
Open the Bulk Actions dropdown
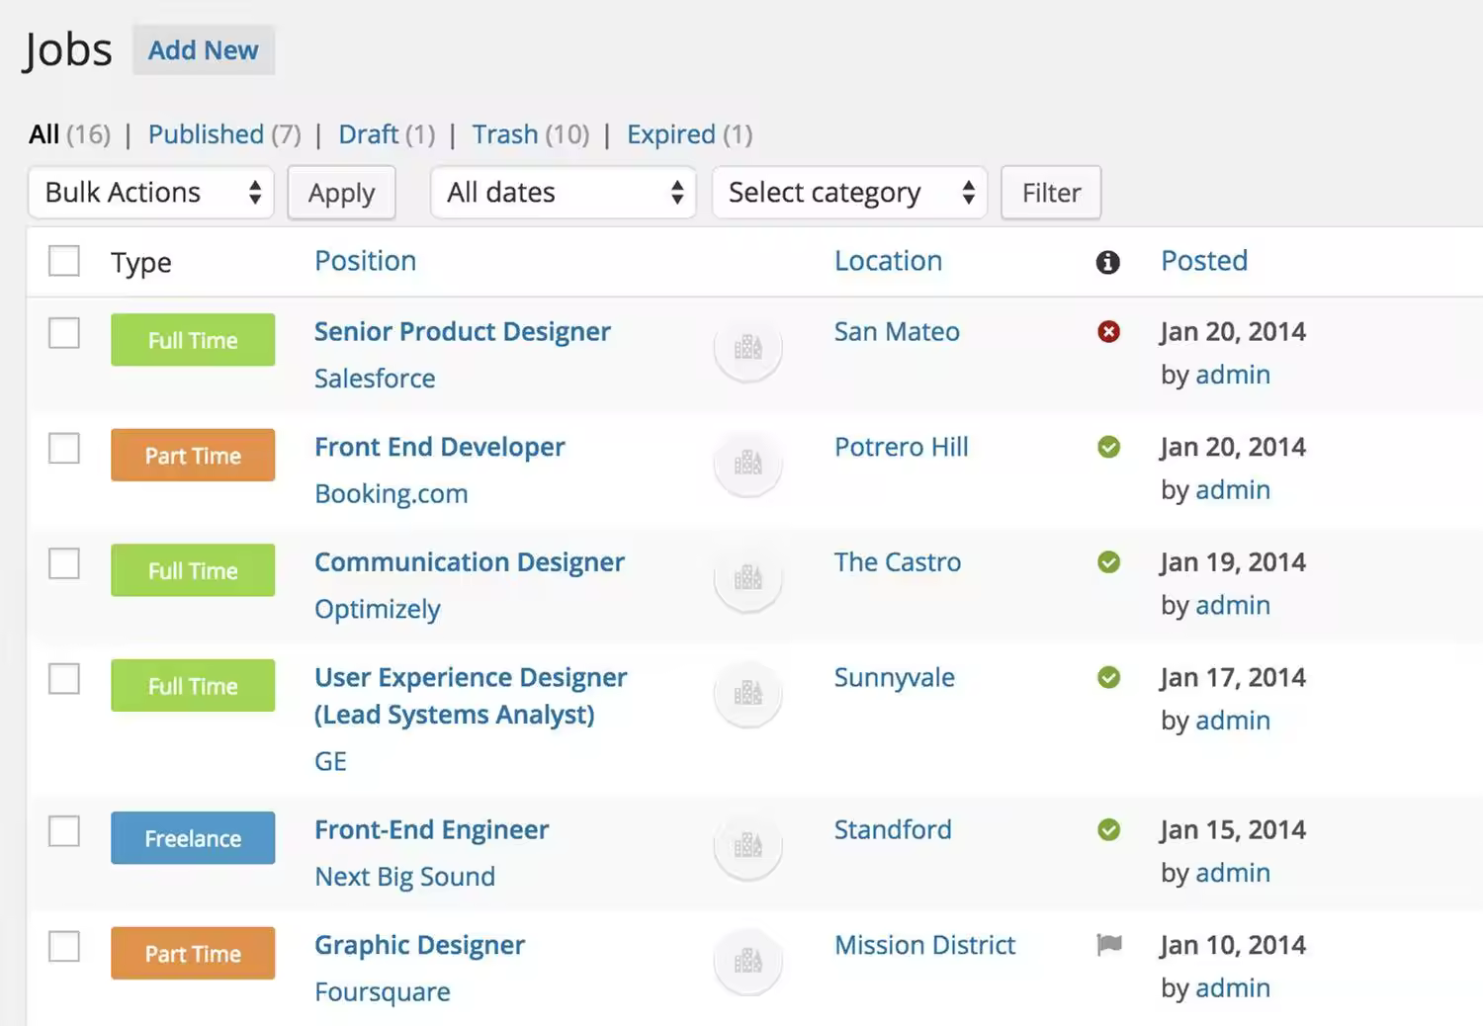151,192
